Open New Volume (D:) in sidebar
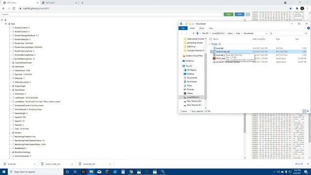The image size is (311, 175). pyautogui.click(x=192, y=101)
